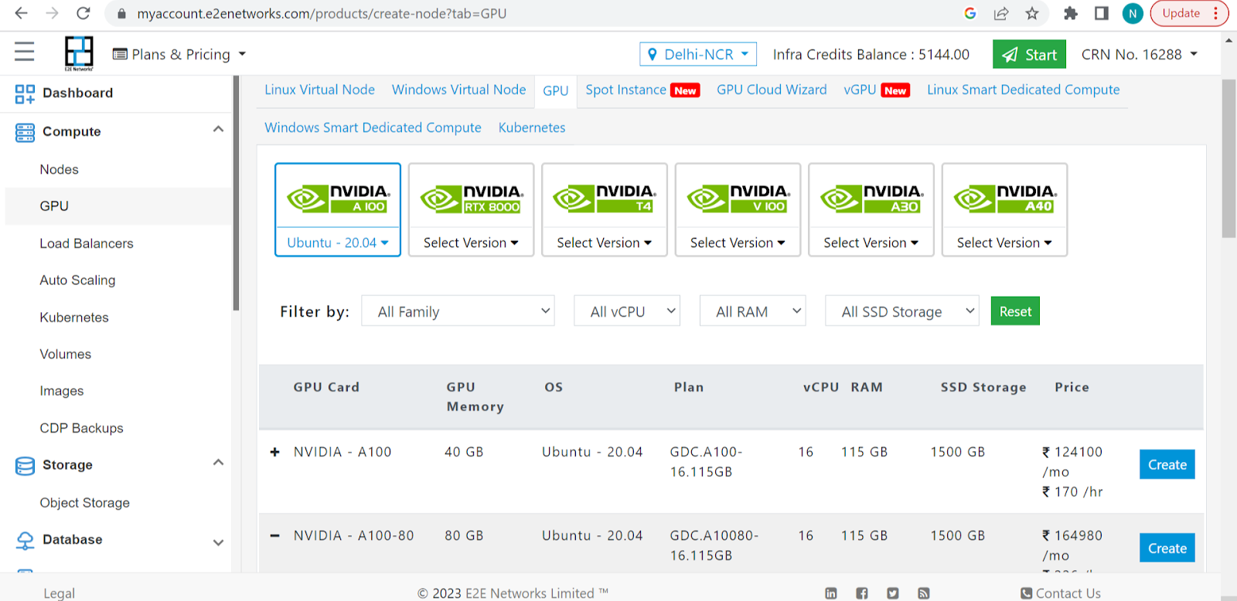Open Load Balancers in sidebar
The width and height of the screenshot is (1237, 601).
coord(87,243)
